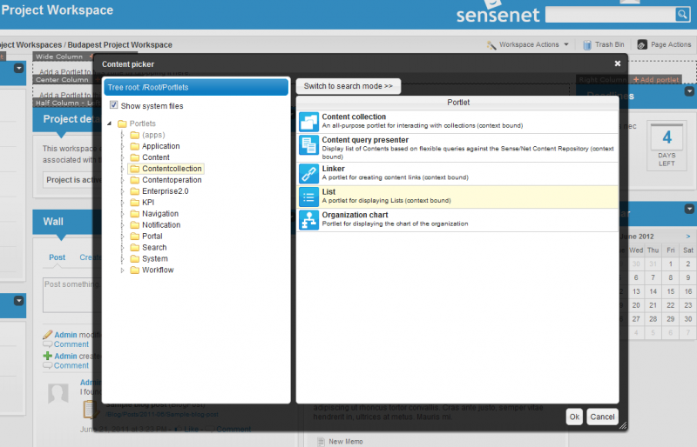Open Budapest Project Workspace breadcrumb link
697x447 pixels.
pos(120,45)
